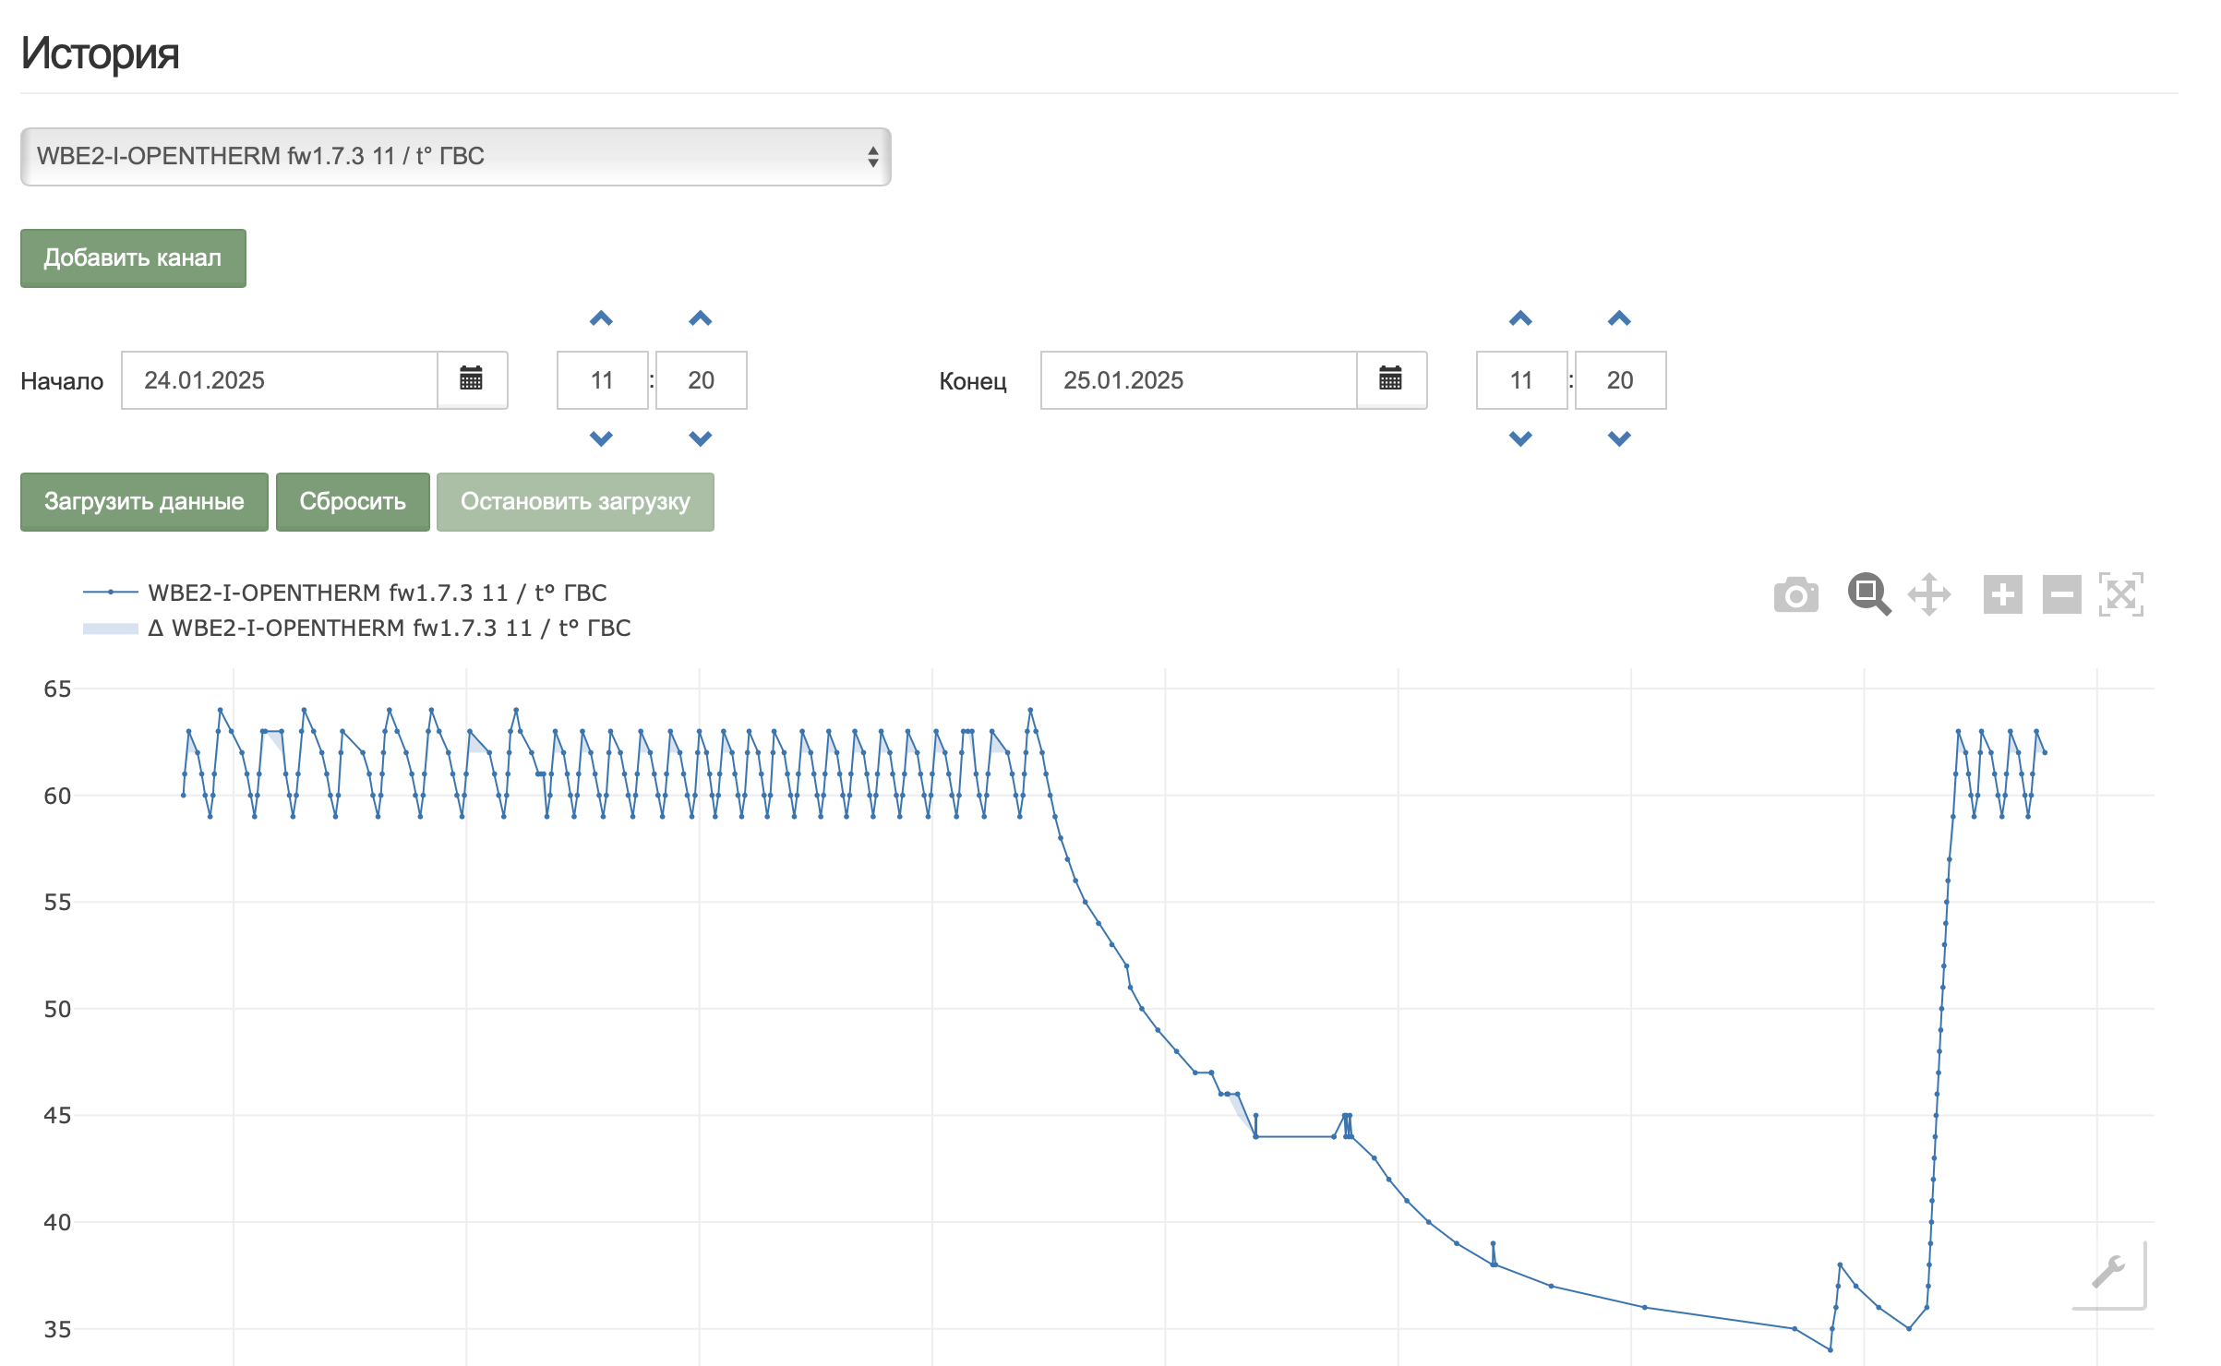Open start date calendar picker
The image size is (2221, 1366).
pos(472,379)
